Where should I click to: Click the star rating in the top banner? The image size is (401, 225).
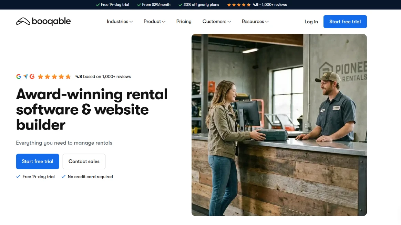pyautogui.click(x=238, y=4)
